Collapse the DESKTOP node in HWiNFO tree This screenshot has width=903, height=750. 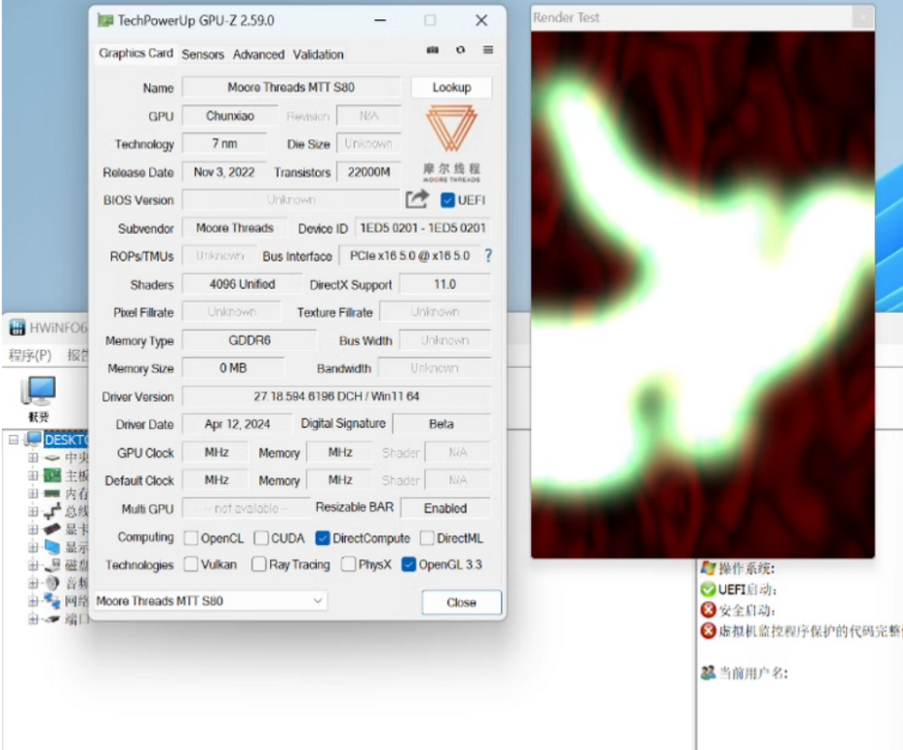(x=14, y=440)
